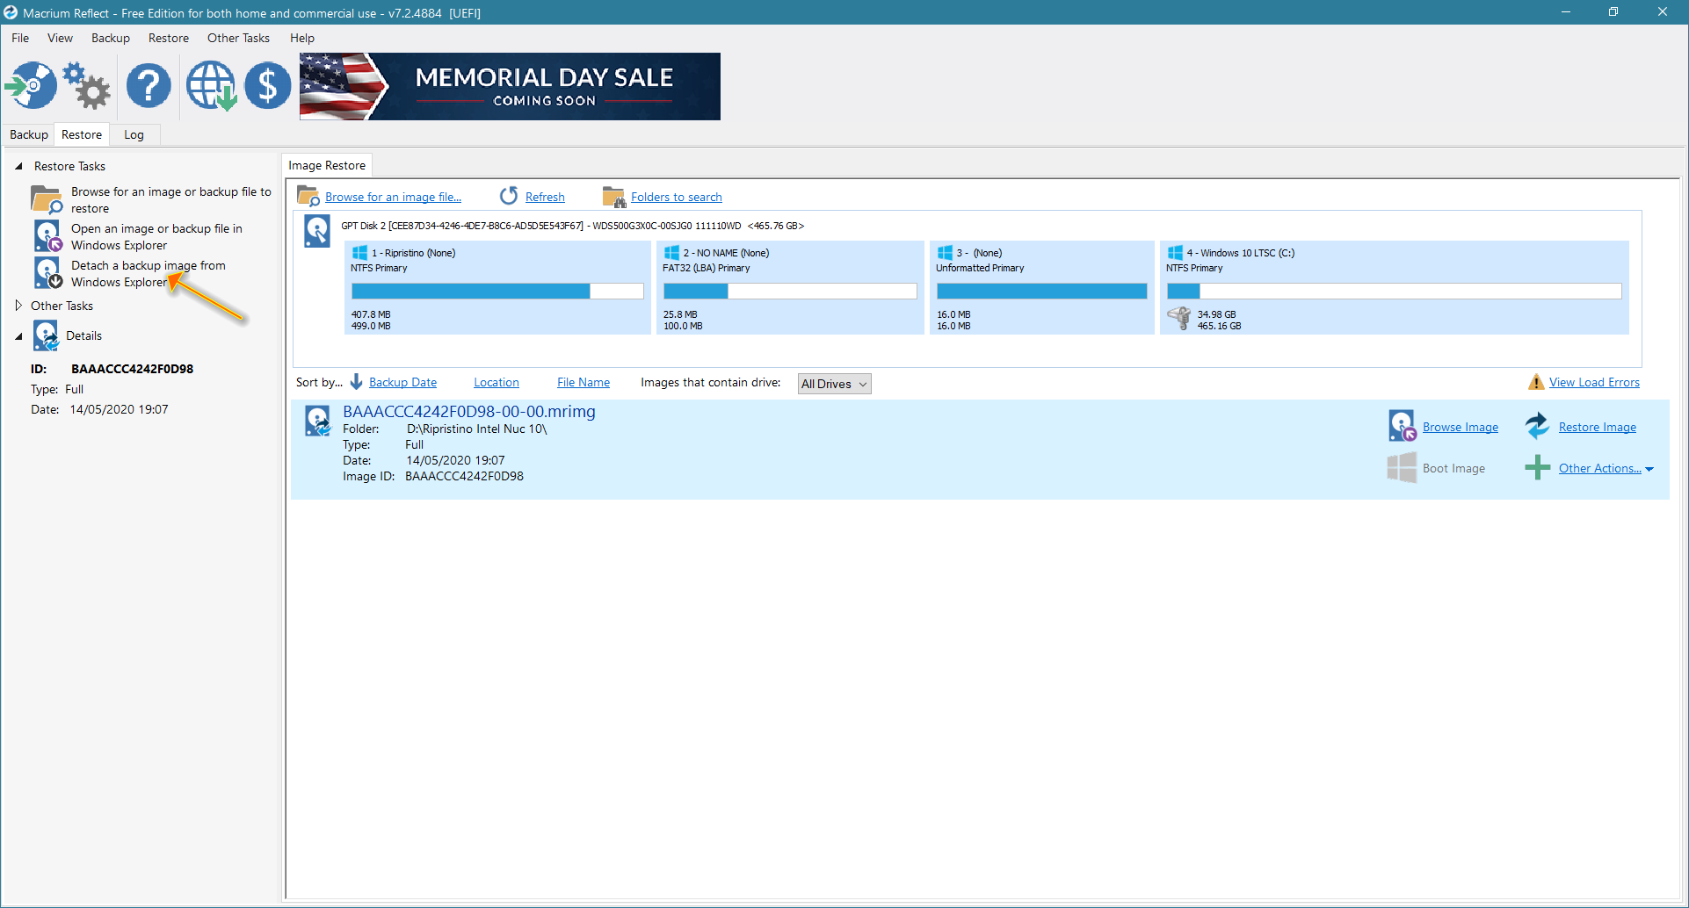Click the warning triangle beside View Load Errors

(x=1535, y=382)
